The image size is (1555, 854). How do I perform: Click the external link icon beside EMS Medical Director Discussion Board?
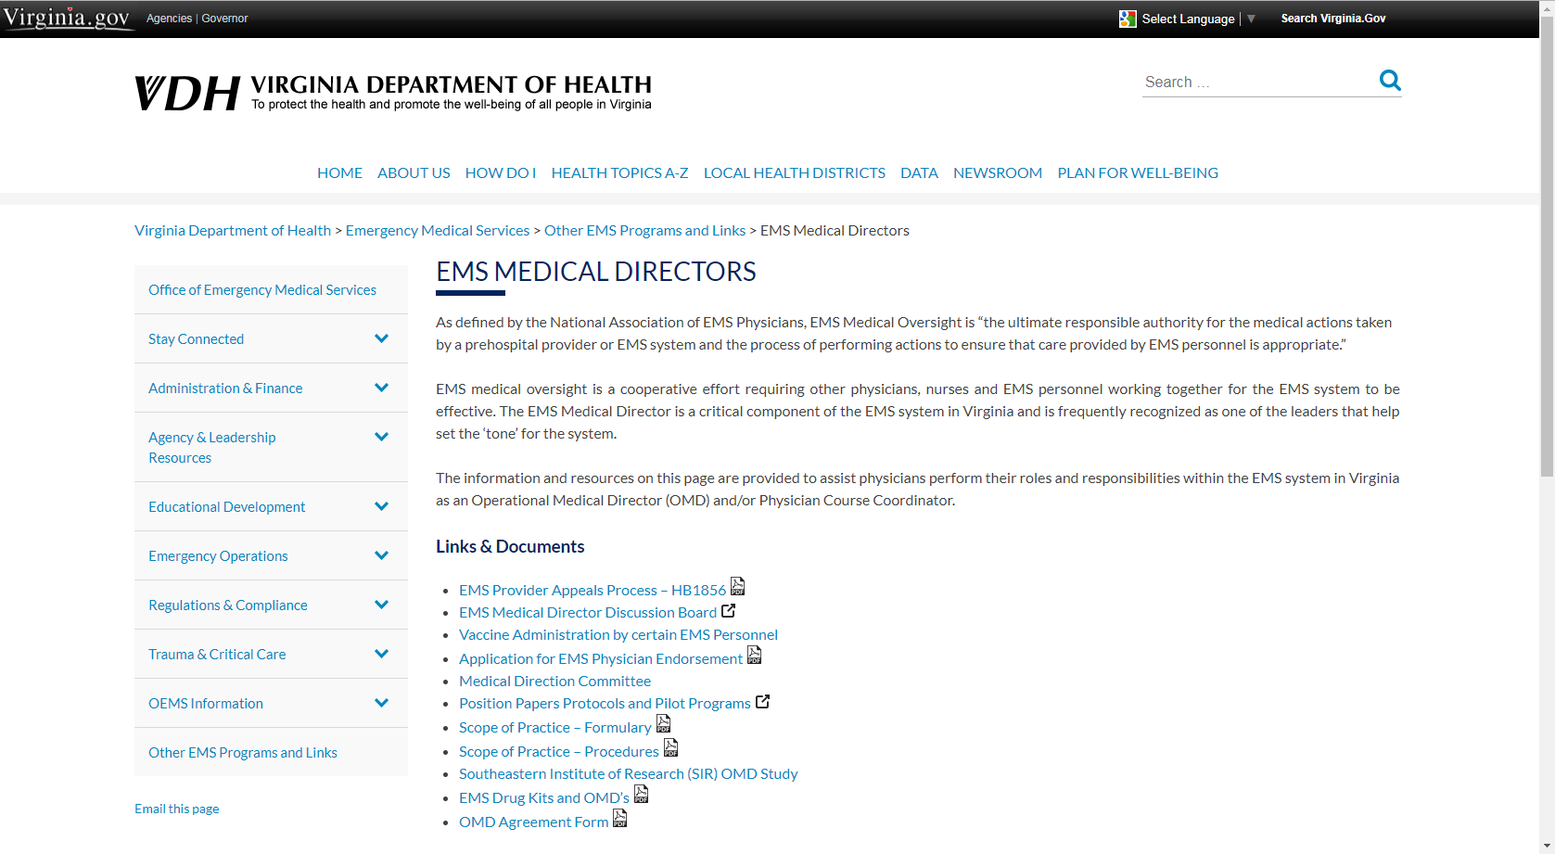point(730,610)
